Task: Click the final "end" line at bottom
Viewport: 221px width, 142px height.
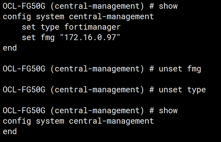Action: point(10,131)
